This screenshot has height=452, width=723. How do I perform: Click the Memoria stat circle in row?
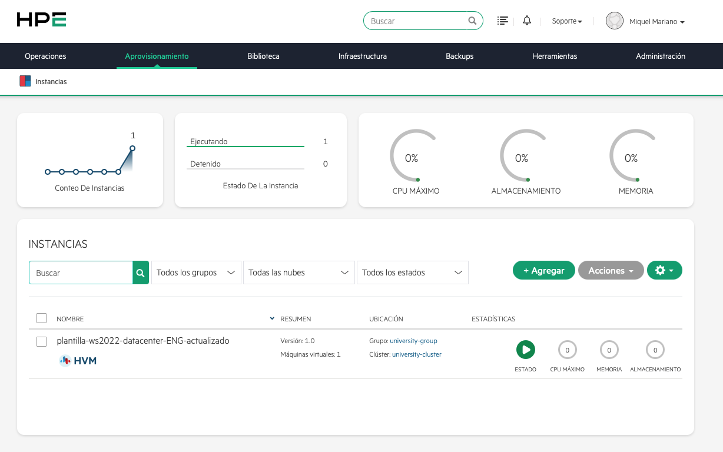609,350
